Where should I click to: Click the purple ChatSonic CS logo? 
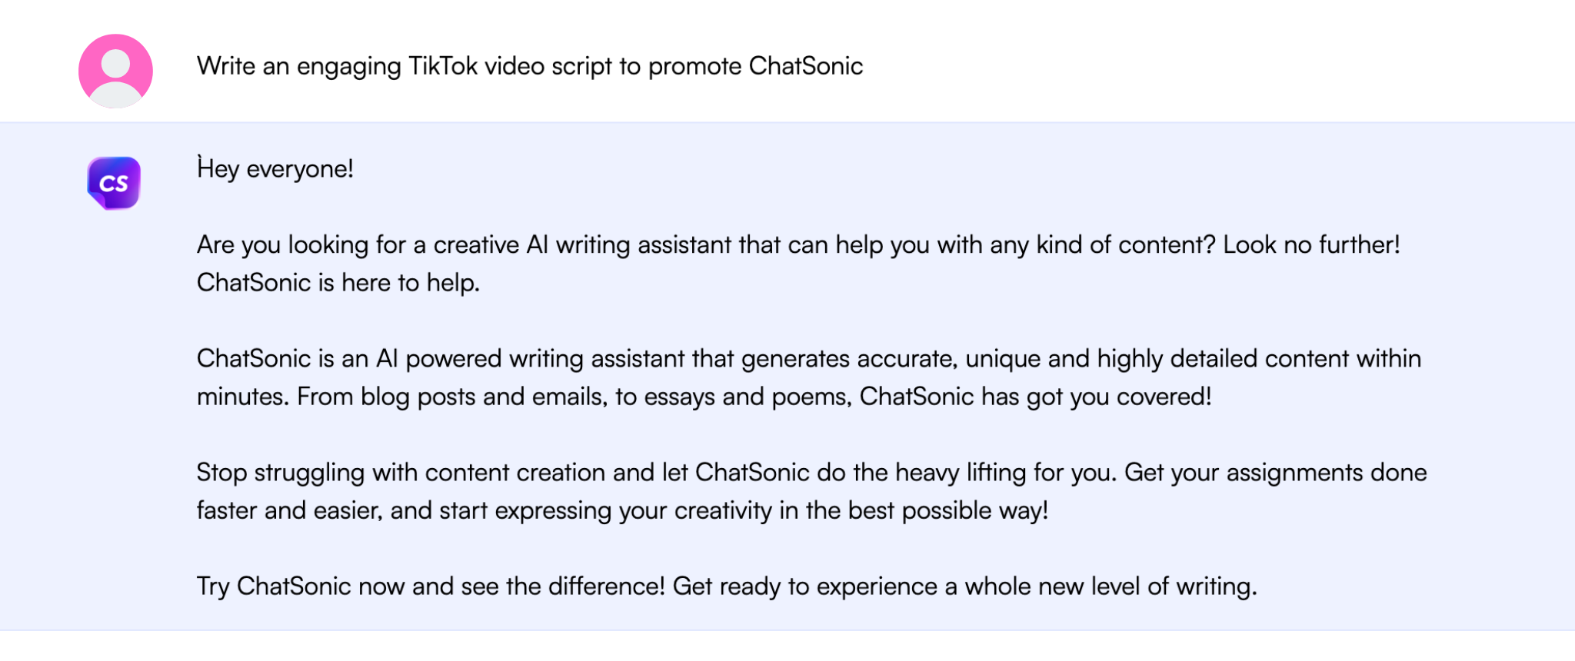click(x=114, y=183)
